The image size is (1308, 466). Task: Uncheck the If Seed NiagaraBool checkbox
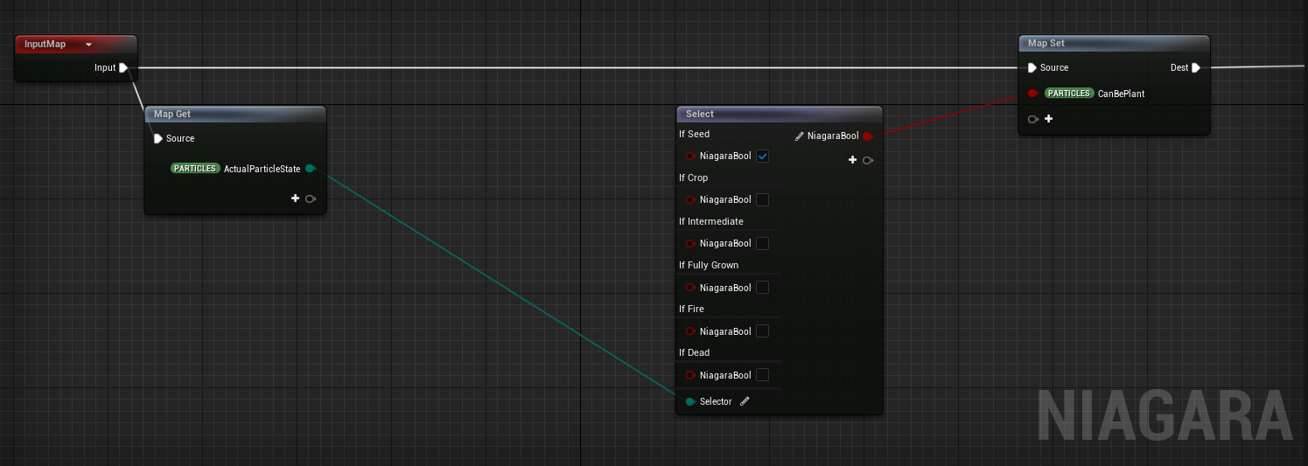[762, 156]
